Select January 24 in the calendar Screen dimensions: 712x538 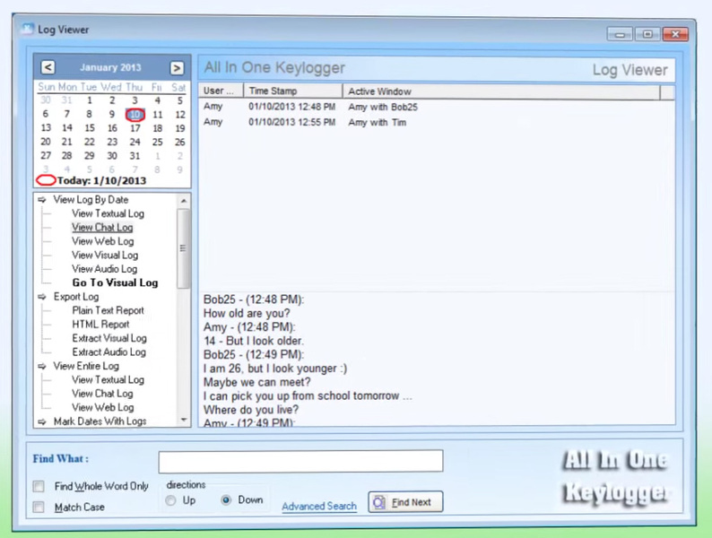point(135,142)
